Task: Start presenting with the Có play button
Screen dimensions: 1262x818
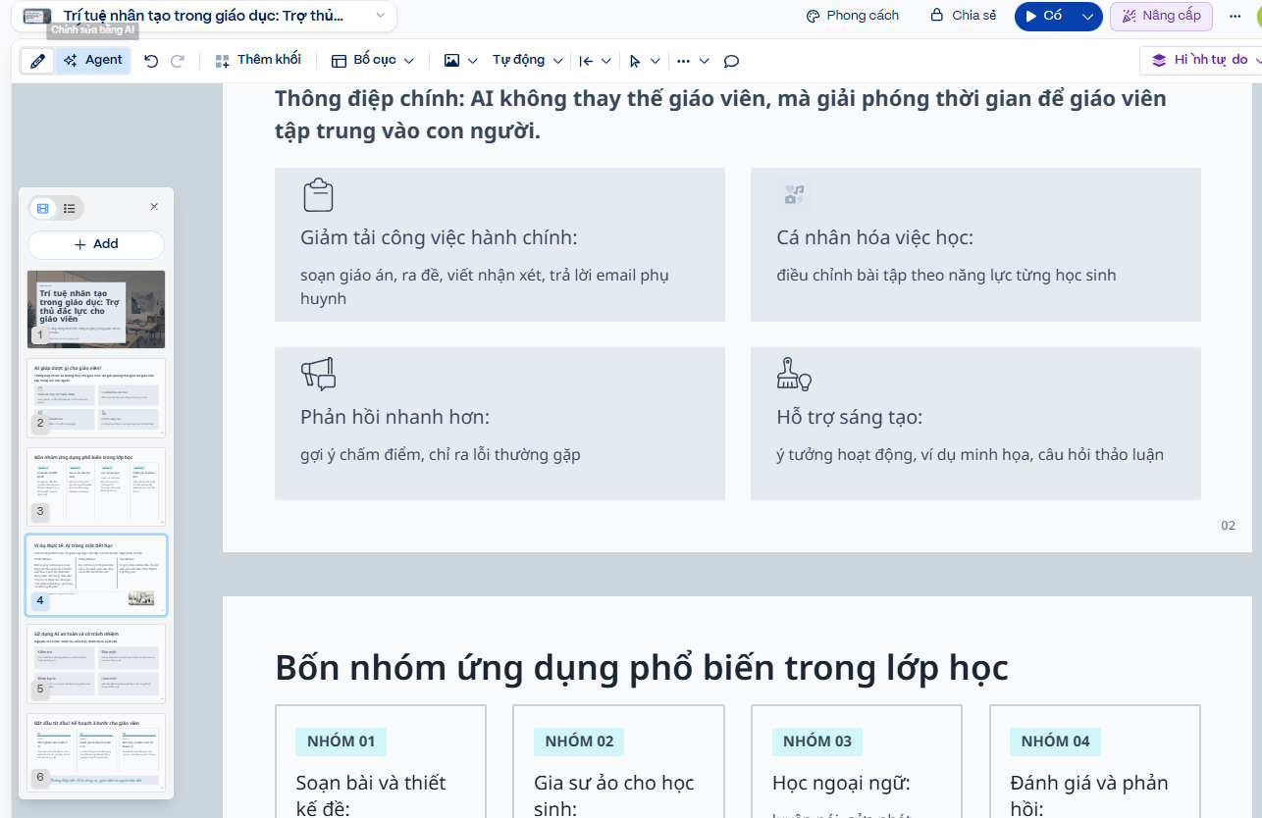Action: 1044,16
